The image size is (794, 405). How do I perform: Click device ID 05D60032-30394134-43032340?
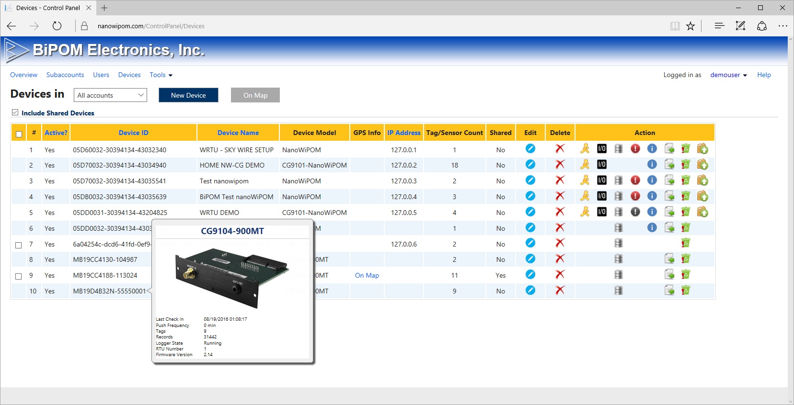(x=119, y=150)
